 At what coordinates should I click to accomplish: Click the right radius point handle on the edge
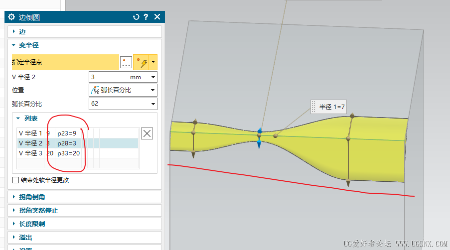pos(348,138)
